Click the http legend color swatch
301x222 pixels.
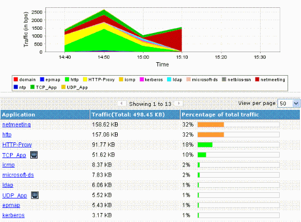(67, 79)
